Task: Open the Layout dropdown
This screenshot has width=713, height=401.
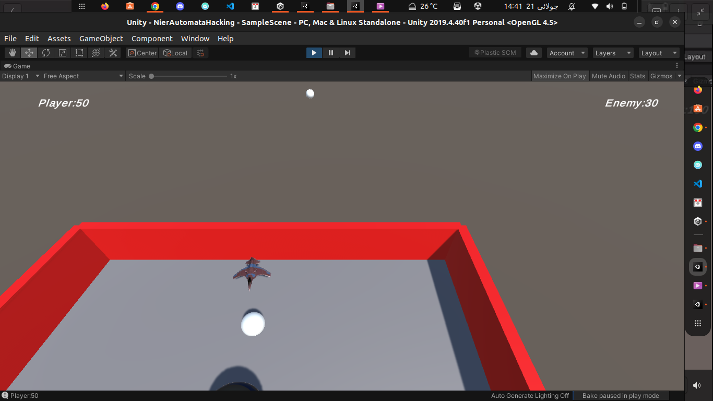Action: [x=659, y=53]
